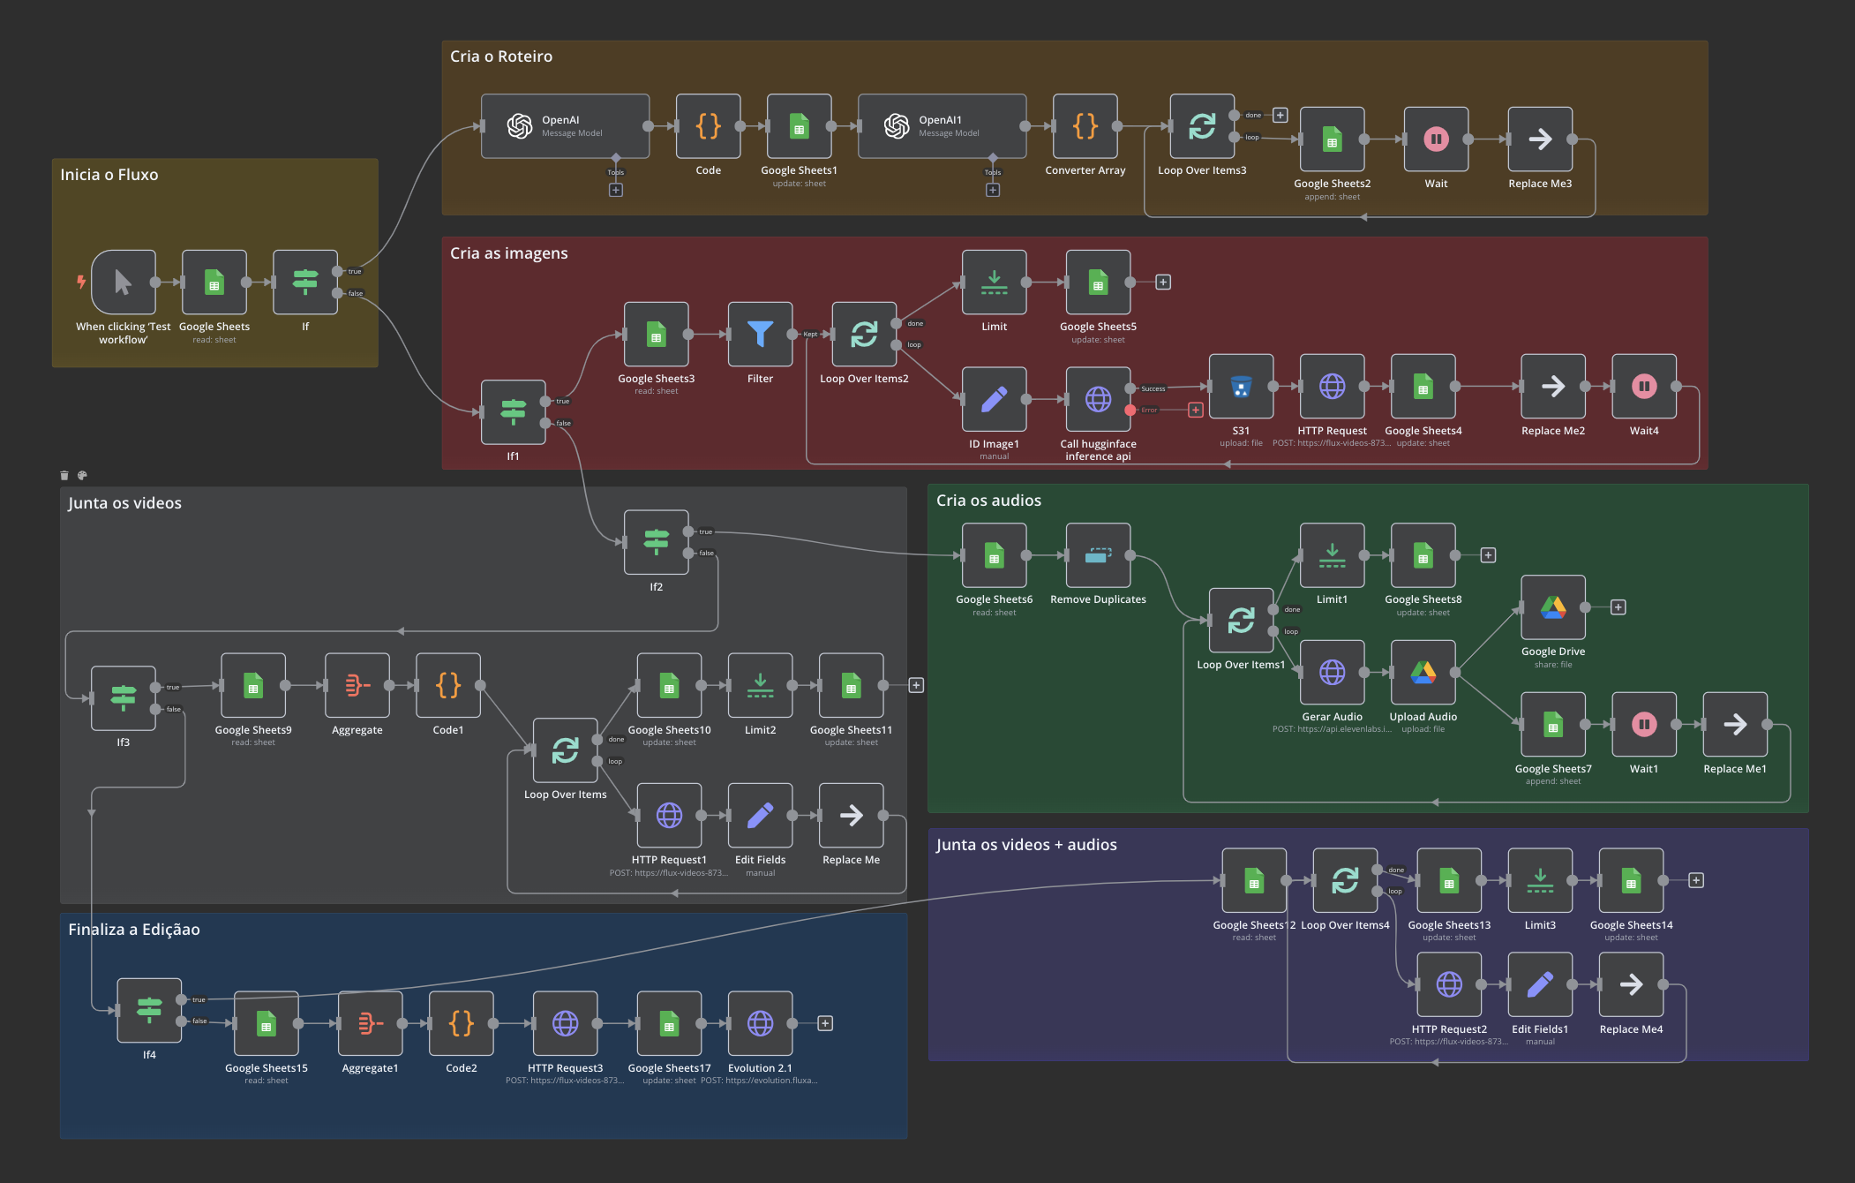
Task: Select the Remove Duplicates node
Action: pos(1097,556)
